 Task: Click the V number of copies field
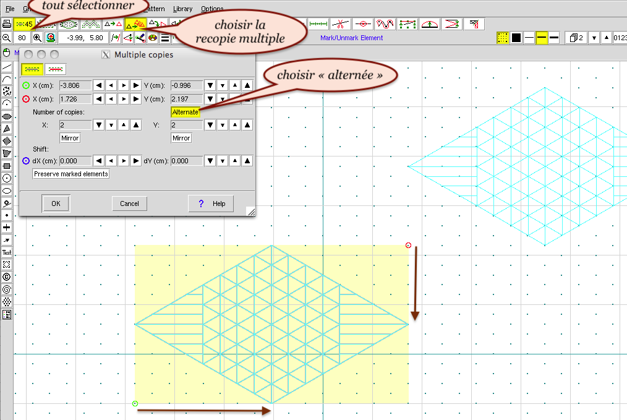coord(187,125)
